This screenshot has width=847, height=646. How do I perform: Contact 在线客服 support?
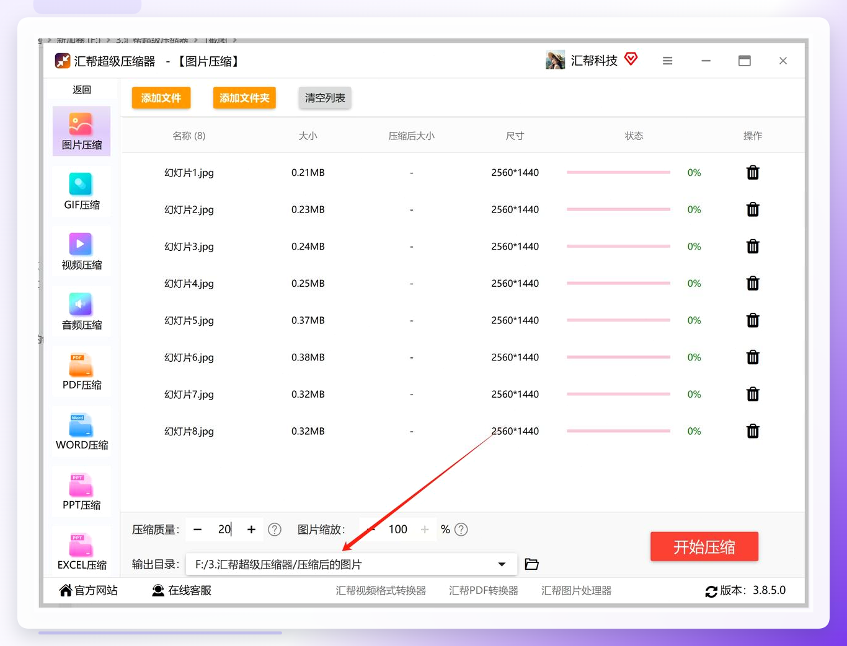click(182, 591)
